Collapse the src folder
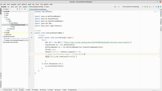Viewport: 162px width, 91px height. coord(3,17)
